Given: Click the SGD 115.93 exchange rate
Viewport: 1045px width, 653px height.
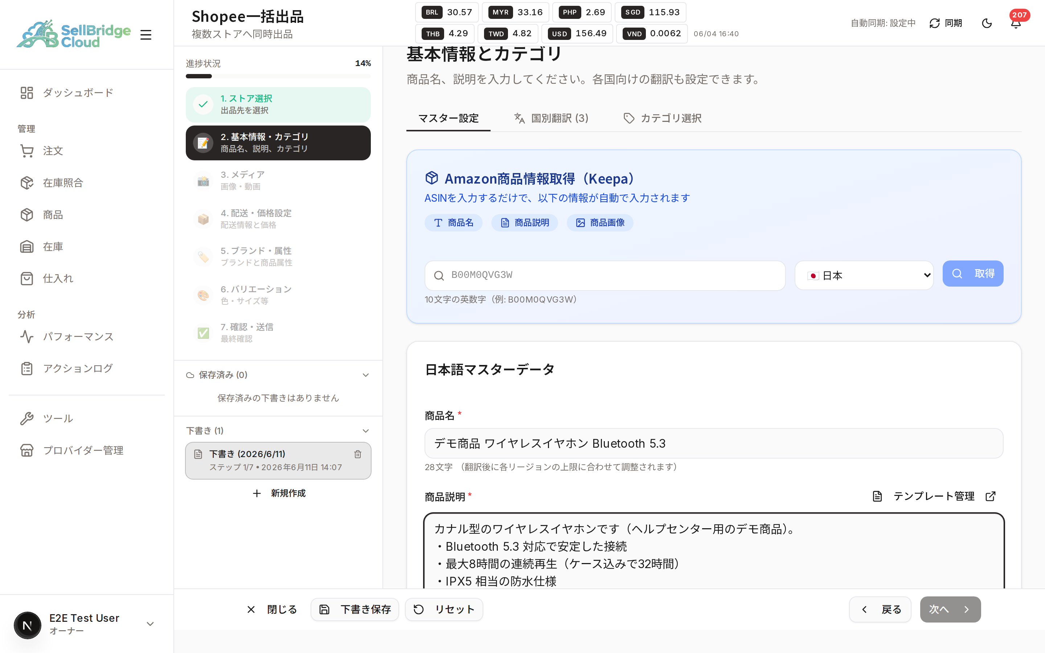Looking at the screenshot, I should click(x=650, y=12).
